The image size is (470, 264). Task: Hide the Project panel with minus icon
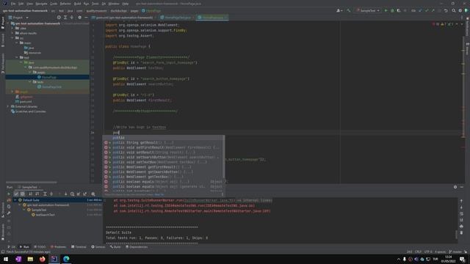(x=86, y=18)
